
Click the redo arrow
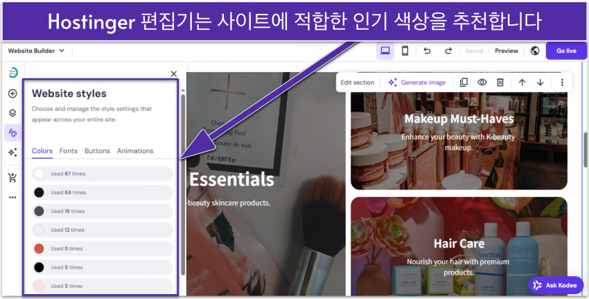click(x=448, y=51)
